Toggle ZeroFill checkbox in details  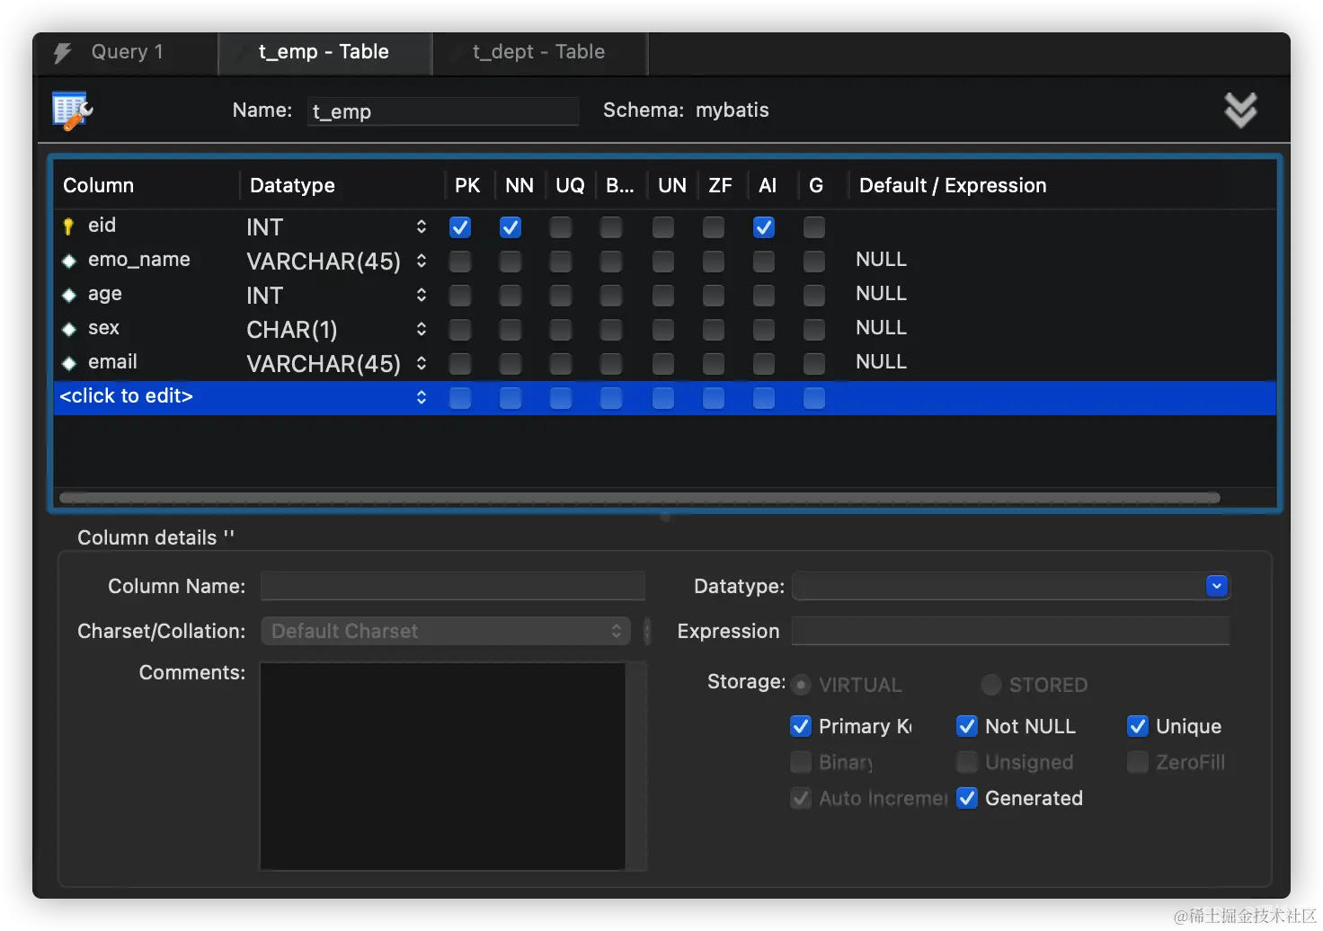pyautogui.click(x=1138, y=762)
